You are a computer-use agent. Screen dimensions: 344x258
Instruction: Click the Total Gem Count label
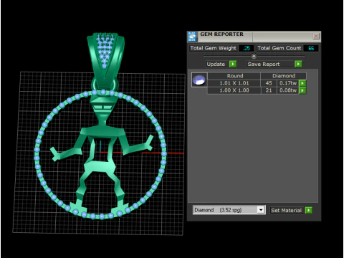279,48
